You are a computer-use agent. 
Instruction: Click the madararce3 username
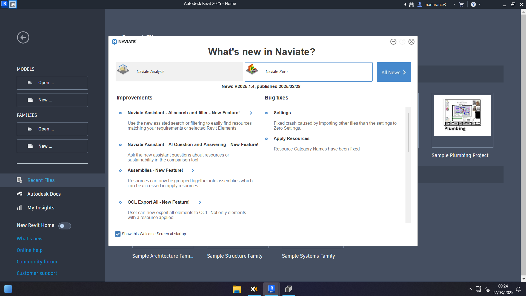(435, 4)
